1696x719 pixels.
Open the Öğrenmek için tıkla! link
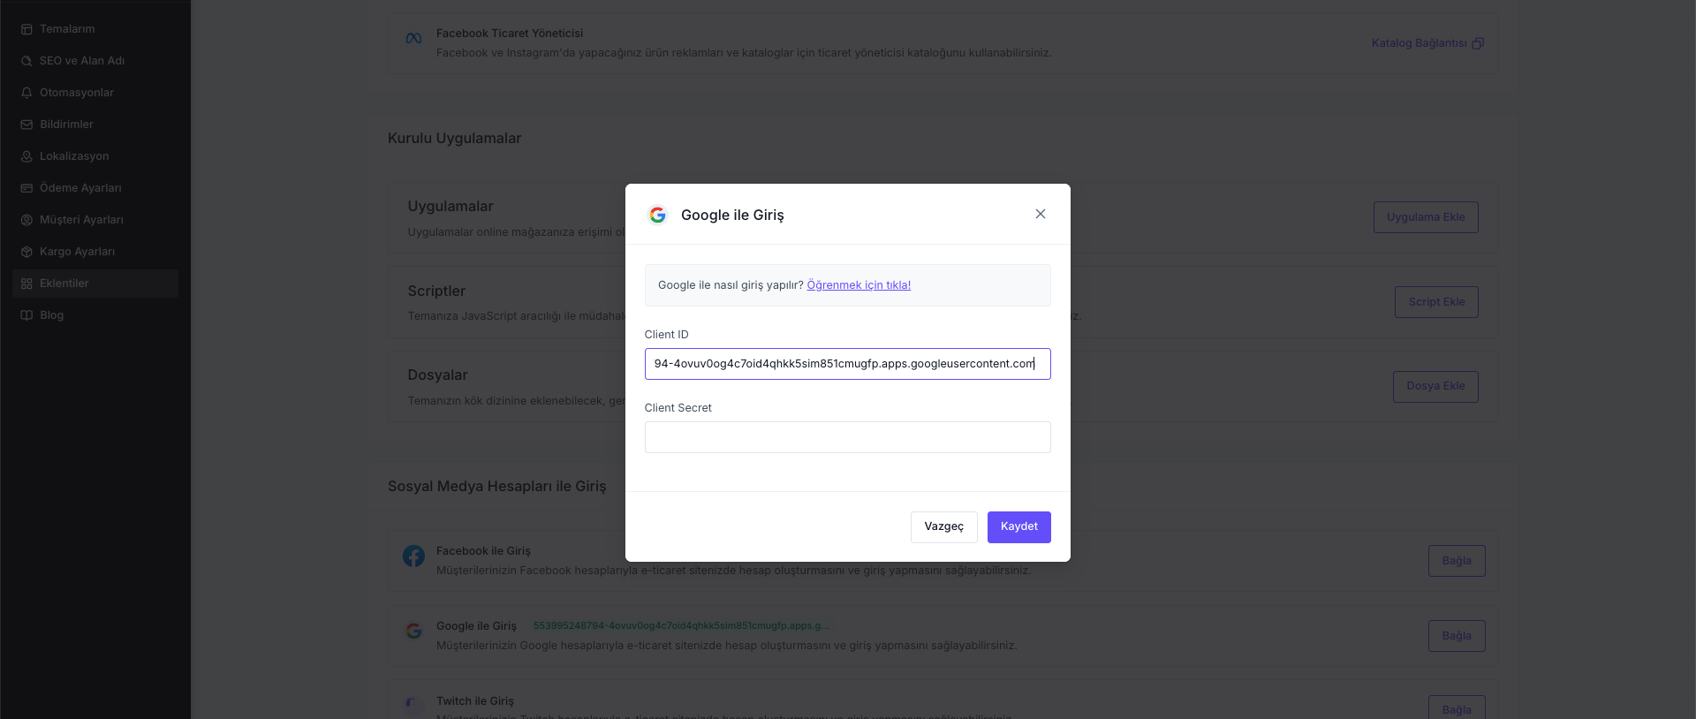(x=859, y=285)
